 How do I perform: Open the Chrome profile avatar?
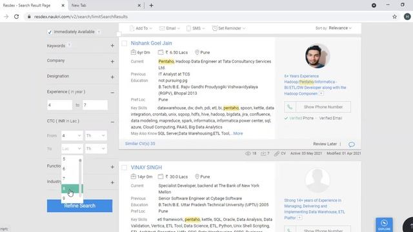click(x=407, y=17)
